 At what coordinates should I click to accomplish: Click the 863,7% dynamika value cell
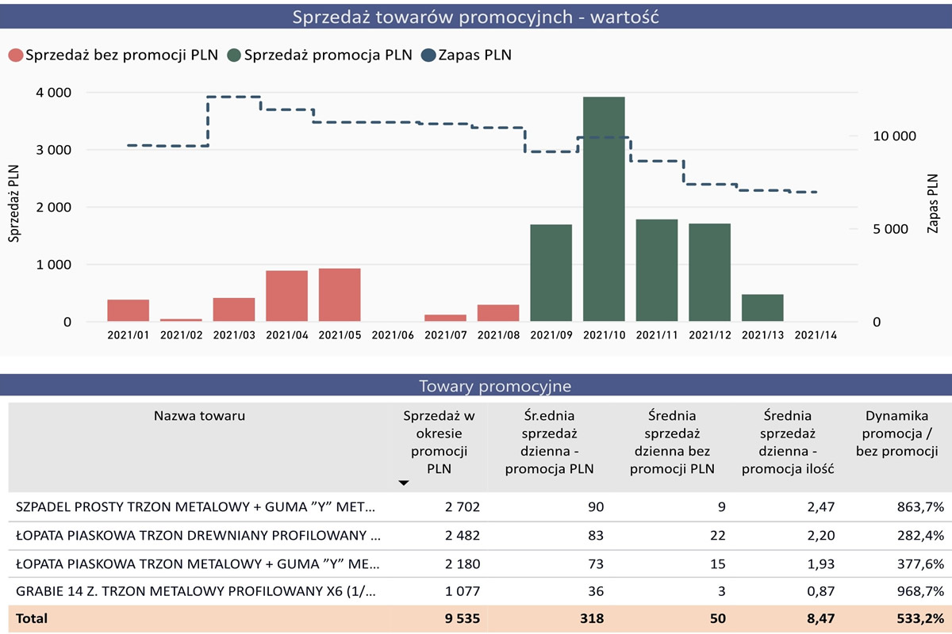point(920,507)
